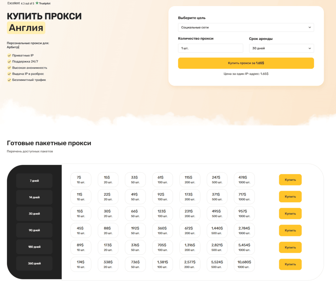Image resolution: width=336 pixels, height=283 pixels.
Task: Click checkmark icon beside Выдача IP в разброс
Action: [x=9, y=74]
